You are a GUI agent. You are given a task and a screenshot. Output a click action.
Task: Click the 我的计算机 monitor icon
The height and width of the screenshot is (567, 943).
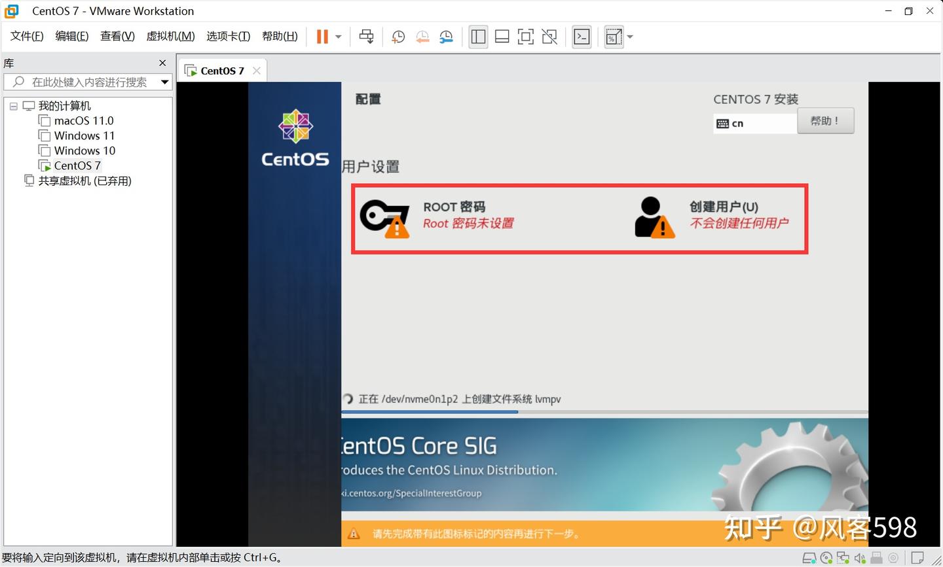point(29,106)
